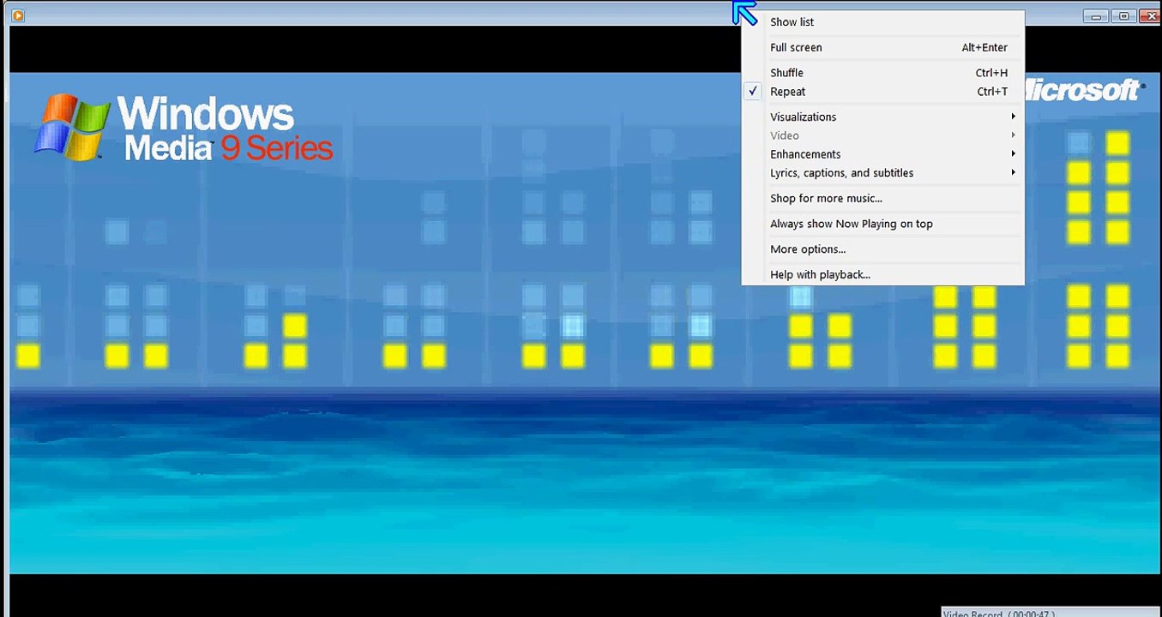
Task: Expand the Visualizations submenu
Action: point(883,117)
